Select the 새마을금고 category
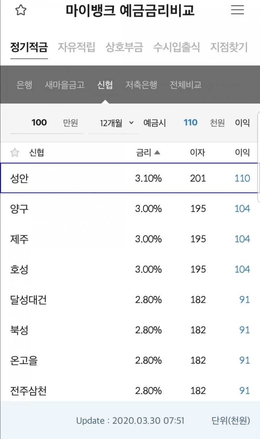Image resolution: width=260 pixels, height=439 pixels. click(x=64, y=85)
